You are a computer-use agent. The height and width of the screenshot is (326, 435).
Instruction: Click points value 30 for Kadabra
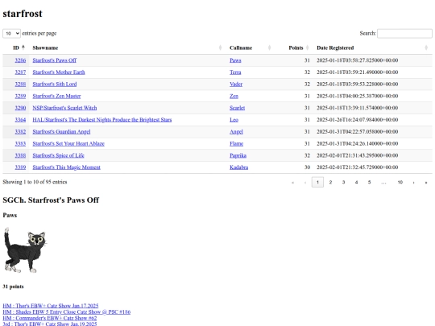[307, 167]
